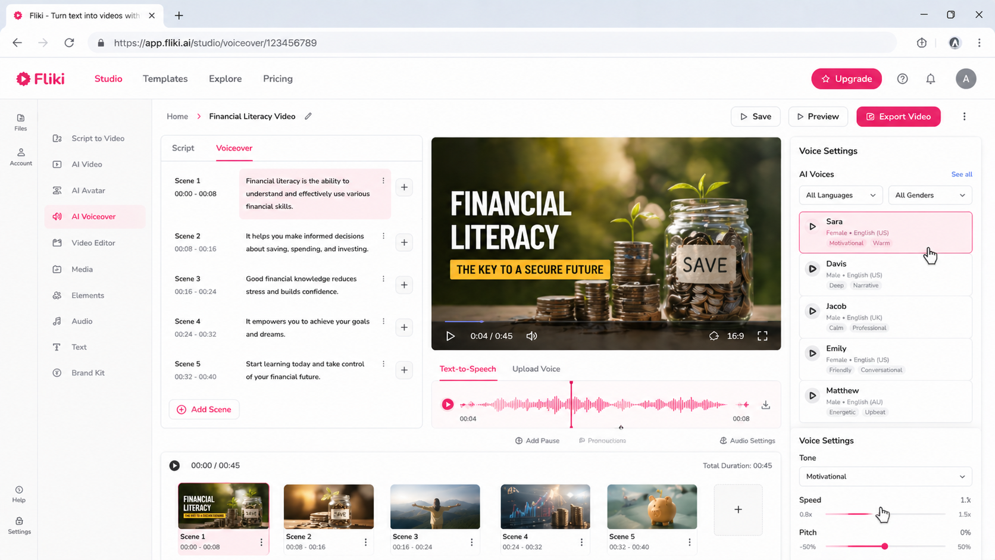The width and height of the screenshot is (995, 560).
Task: Select the Scene 3 thumbnail in timeline
Action: (x=435, y=507)
